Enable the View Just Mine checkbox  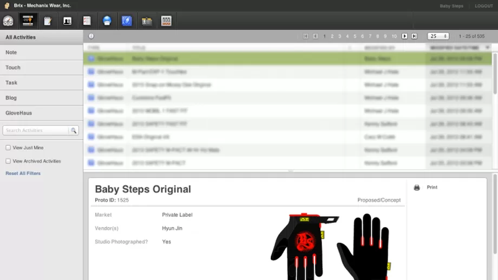[8, 148]
